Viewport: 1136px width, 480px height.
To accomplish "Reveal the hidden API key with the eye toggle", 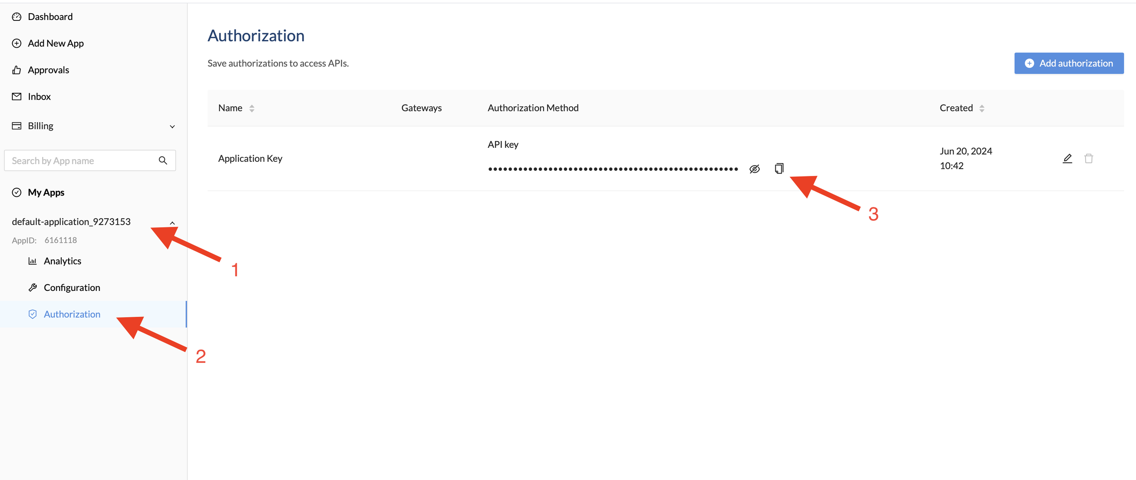I will (x=754, y=168).
